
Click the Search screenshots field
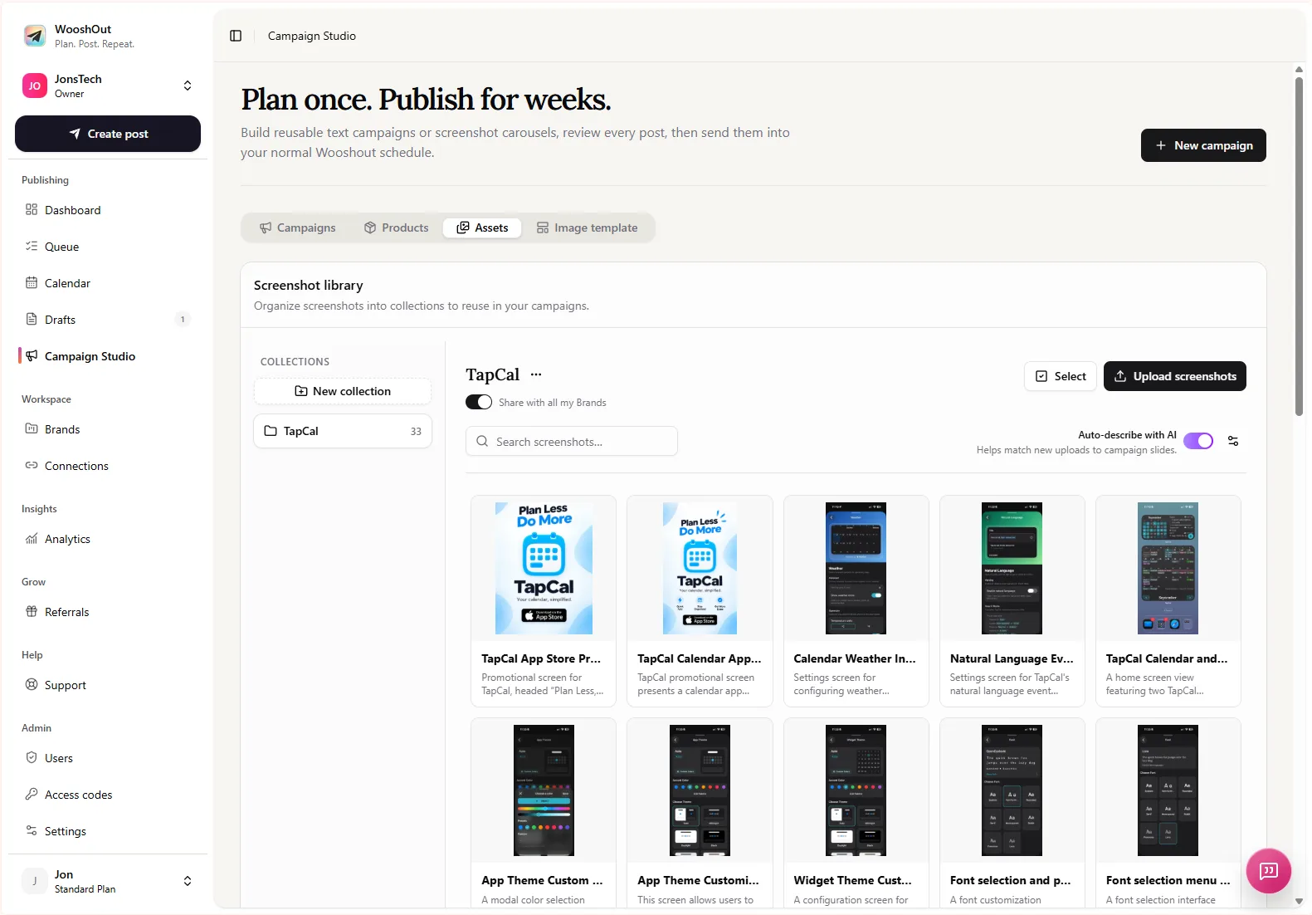(572, 442)
